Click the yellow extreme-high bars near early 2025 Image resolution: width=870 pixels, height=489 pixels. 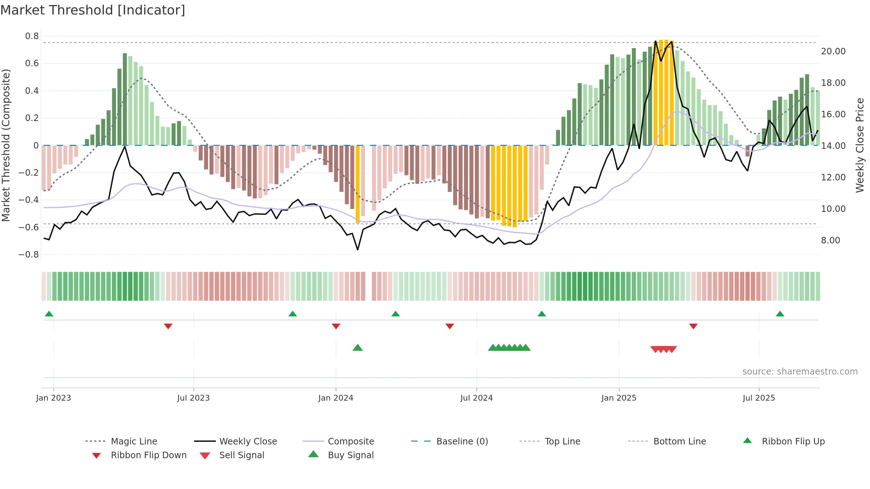point(663,92)
